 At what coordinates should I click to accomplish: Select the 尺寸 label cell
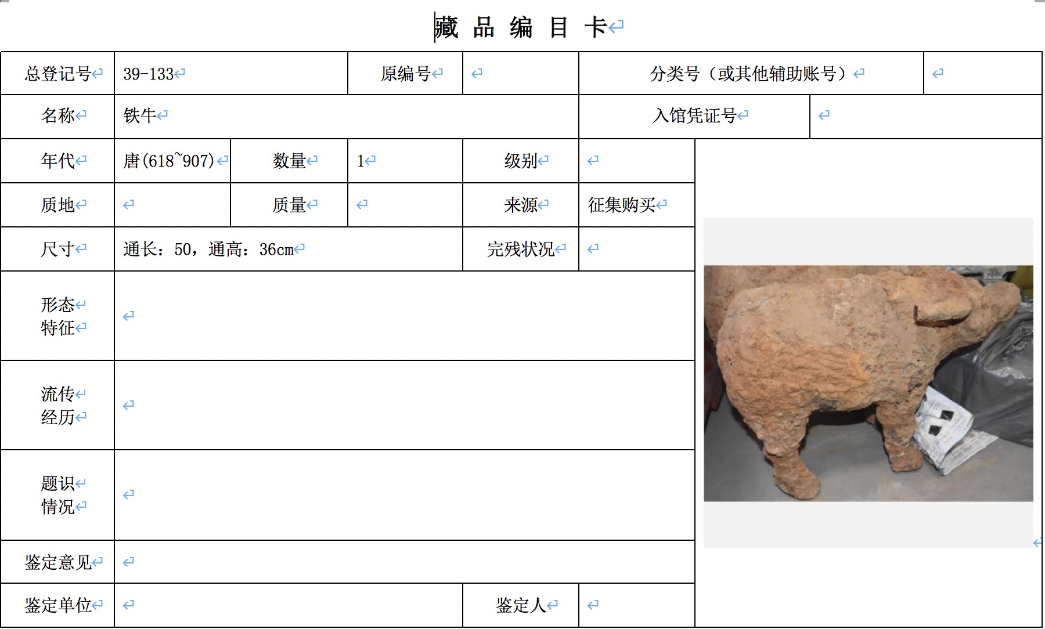point(57,249)
